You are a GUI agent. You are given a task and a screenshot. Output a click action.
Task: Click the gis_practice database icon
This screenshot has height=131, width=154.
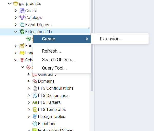coord(16,4)
